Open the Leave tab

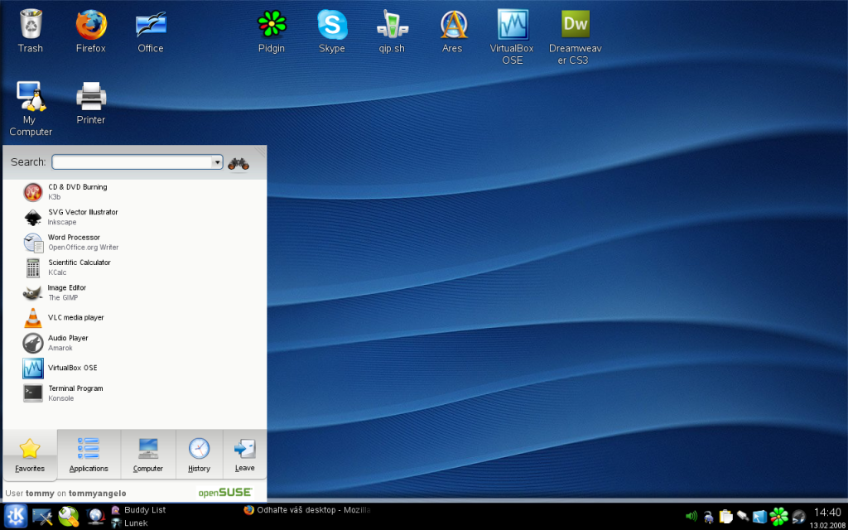[x=244, y=455]
